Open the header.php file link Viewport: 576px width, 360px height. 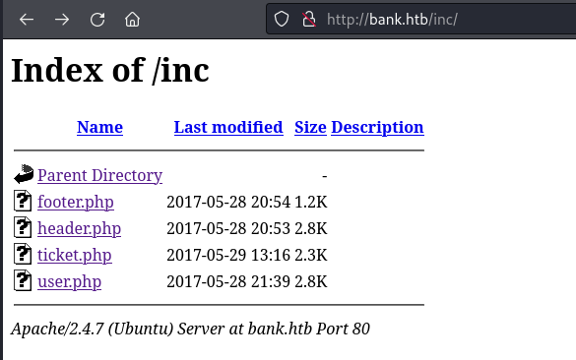coord(80,228)
